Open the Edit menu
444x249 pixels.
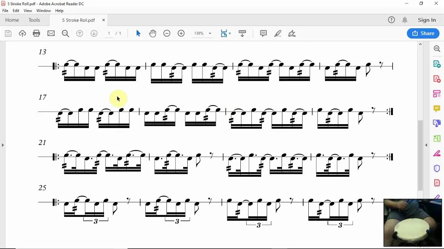[16, 11]
